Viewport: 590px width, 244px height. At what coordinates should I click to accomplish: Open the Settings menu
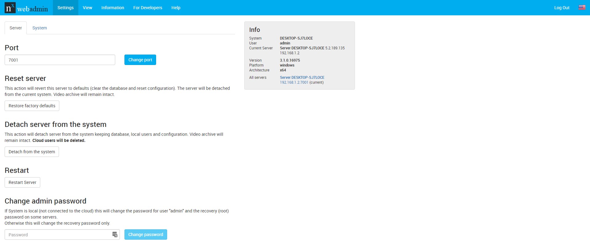(x=65, y=8)
